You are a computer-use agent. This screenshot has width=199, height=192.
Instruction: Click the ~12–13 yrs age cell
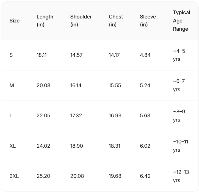(x=181, y=176)
